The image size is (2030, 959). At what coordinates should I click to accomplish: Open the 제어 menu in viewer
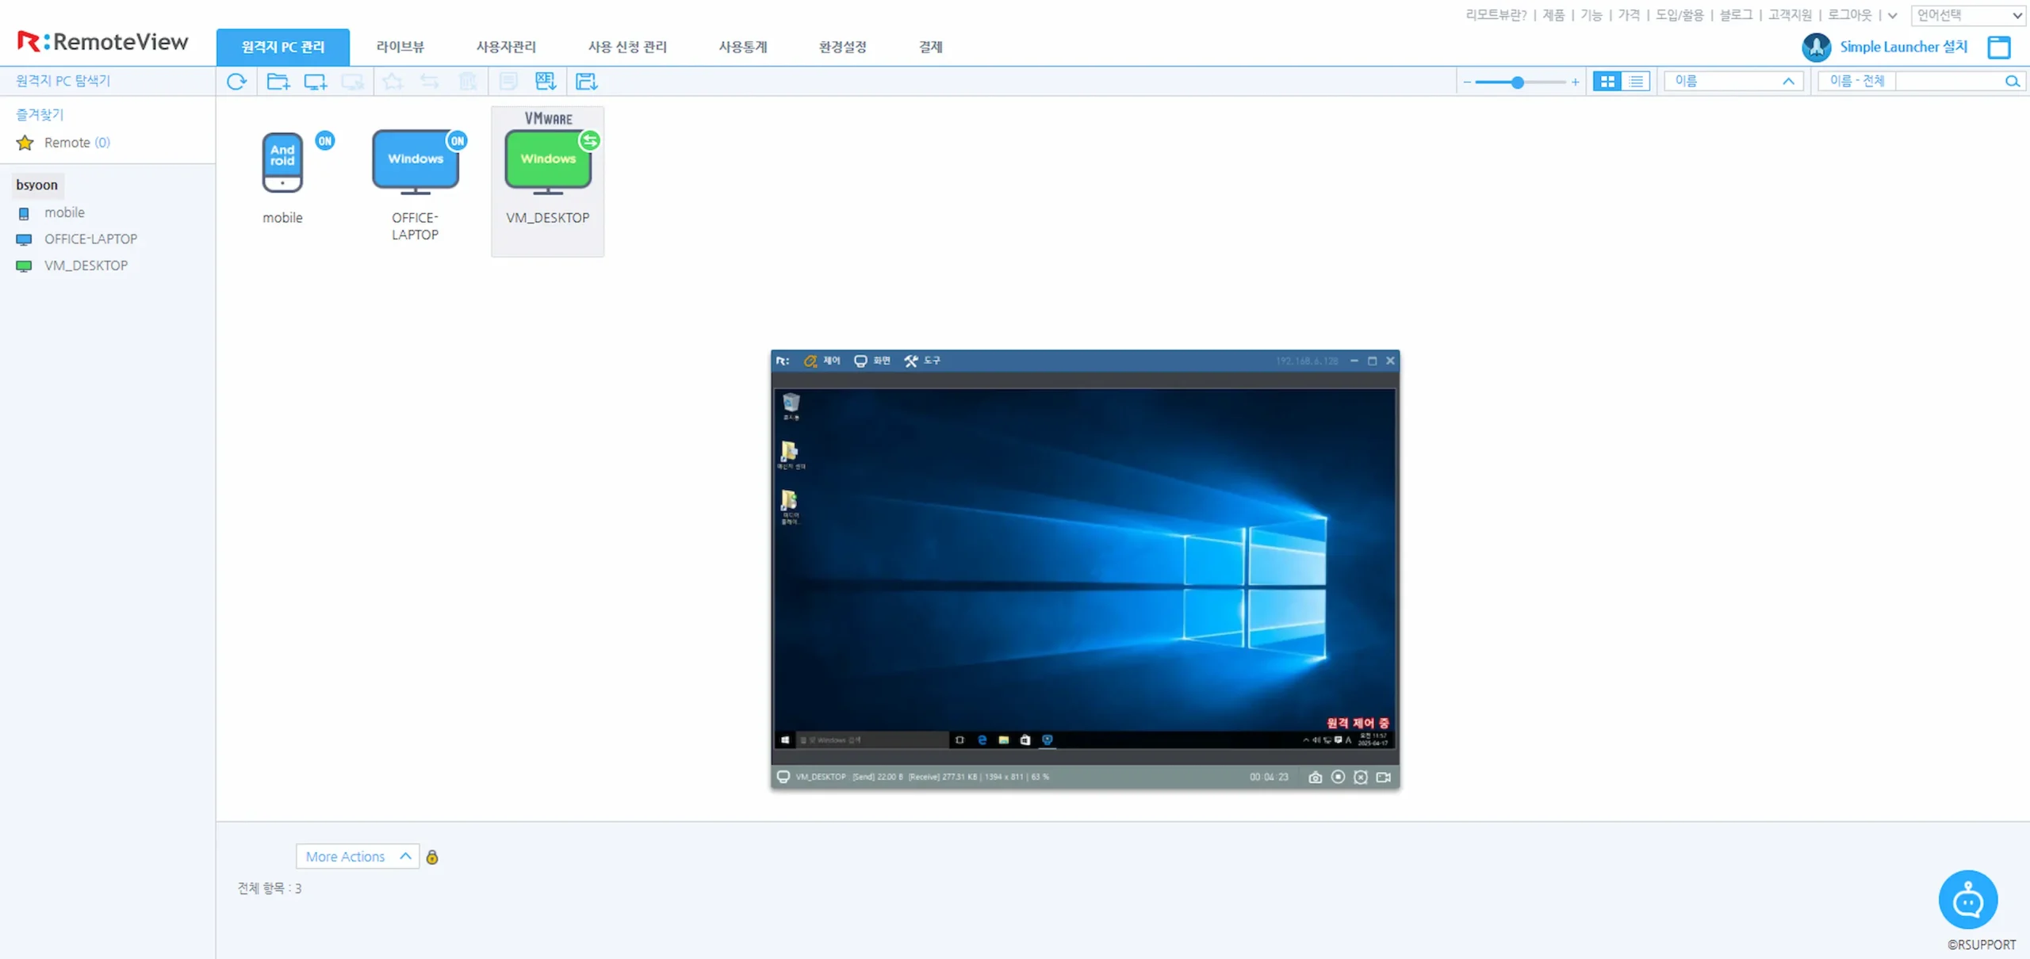[822, 361]
